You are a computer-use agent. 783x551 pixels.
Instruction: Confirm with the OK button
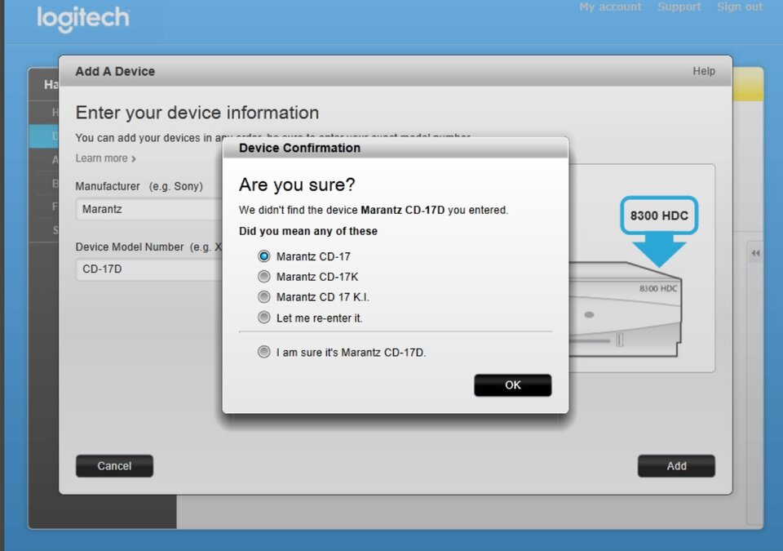(513, 385)
